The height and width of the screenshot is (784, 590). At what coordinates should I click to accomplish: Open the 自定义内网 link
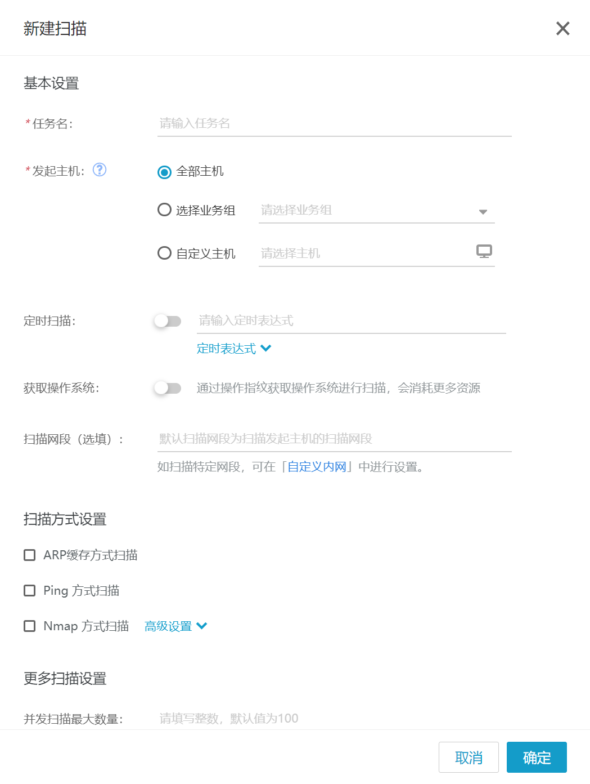(317, 467)
